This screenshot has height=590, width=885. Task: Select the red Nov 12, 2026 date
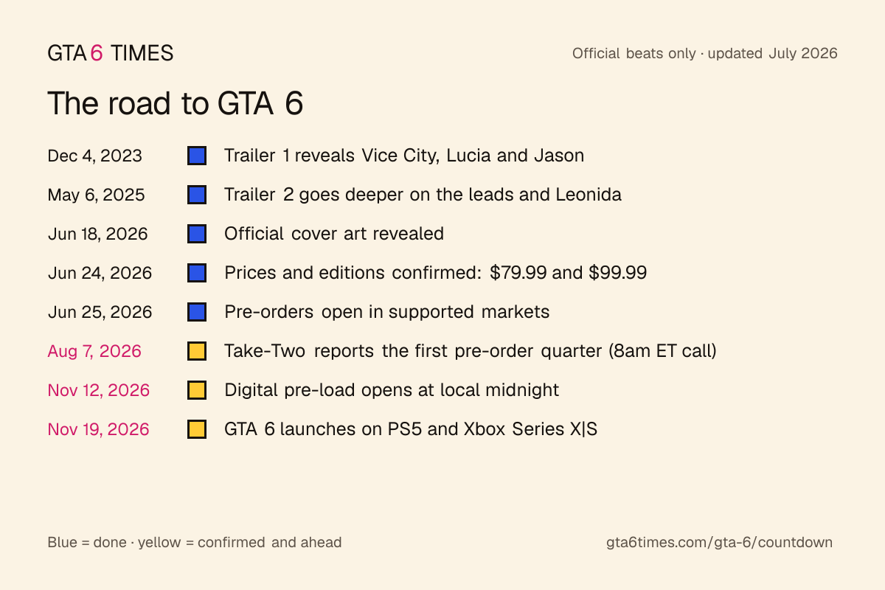click(x=99, y=390)
